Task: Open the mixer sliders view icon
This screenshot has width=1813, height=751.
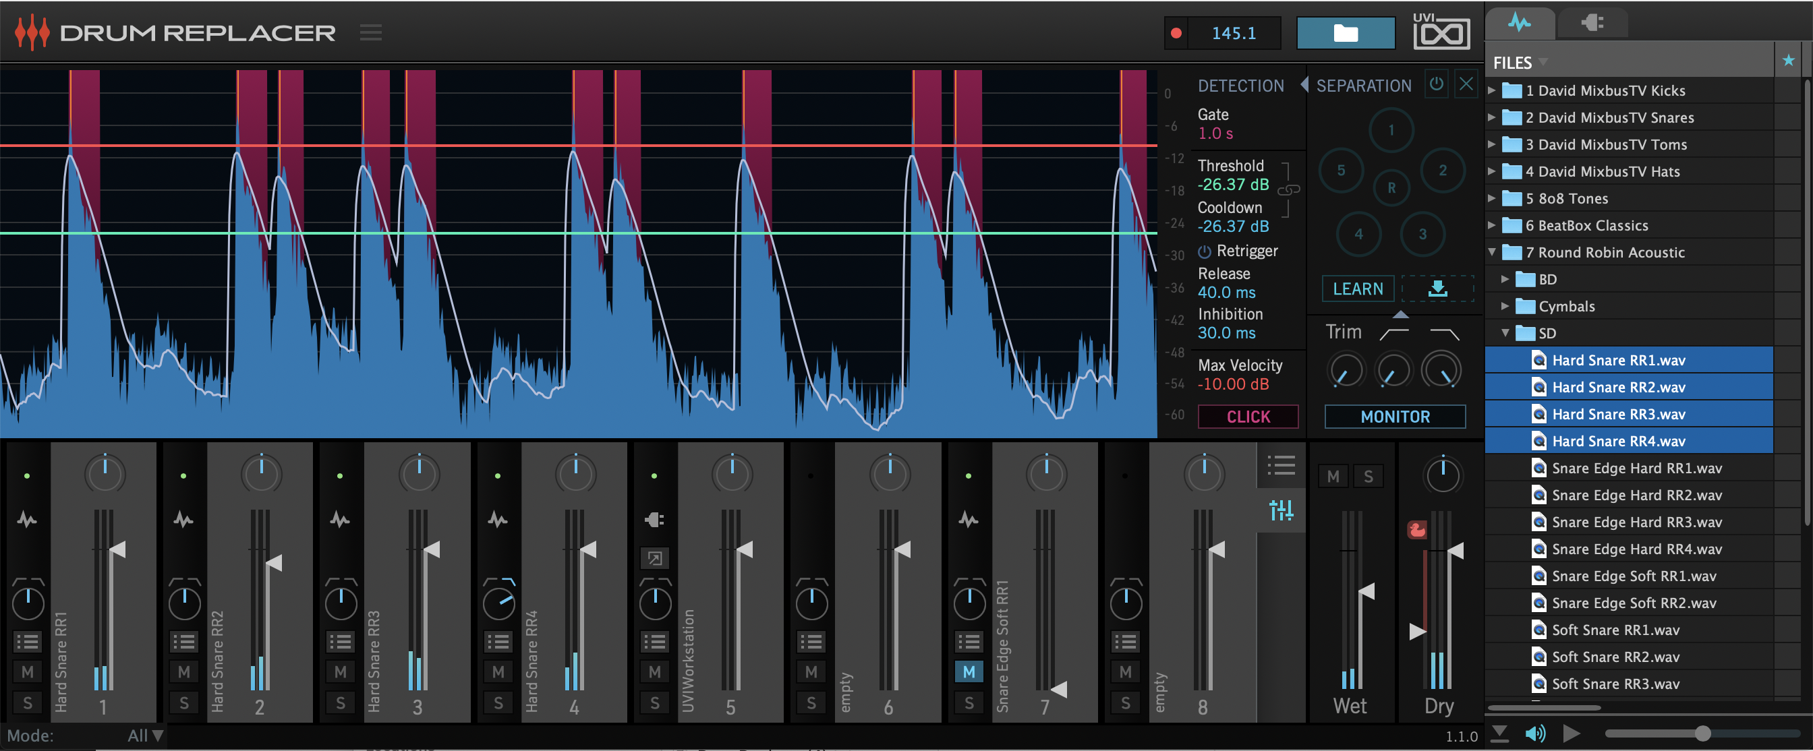Action: [x=1281, y=510]
